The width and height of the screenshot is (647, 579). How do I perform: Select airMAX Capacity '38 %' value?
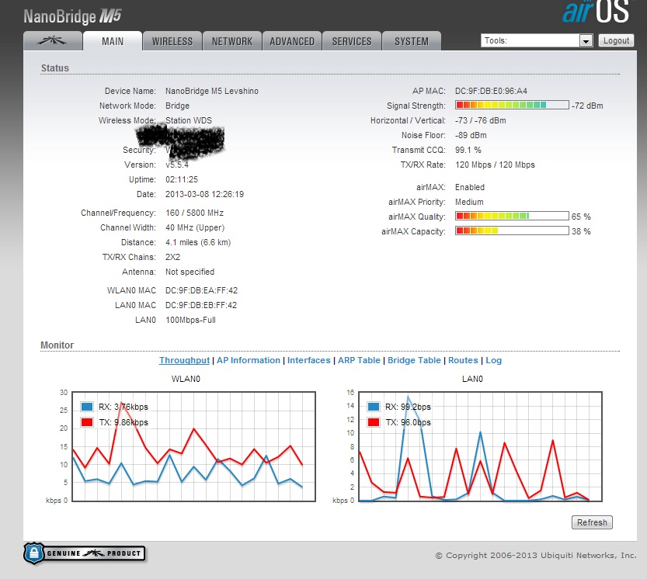coord(581,231)
